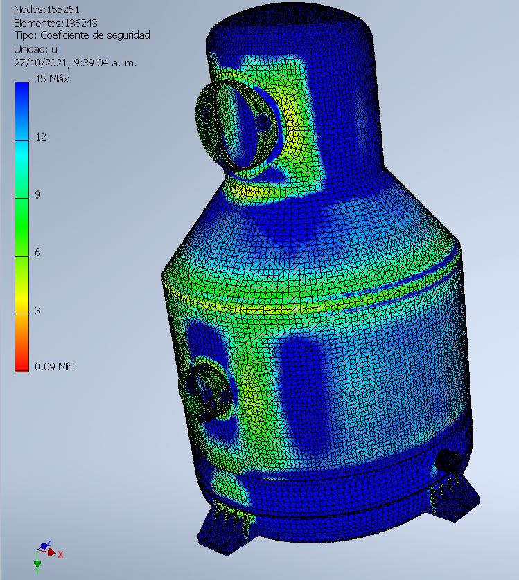
Task: Click the legend value '9'
Action: (38, 194)
